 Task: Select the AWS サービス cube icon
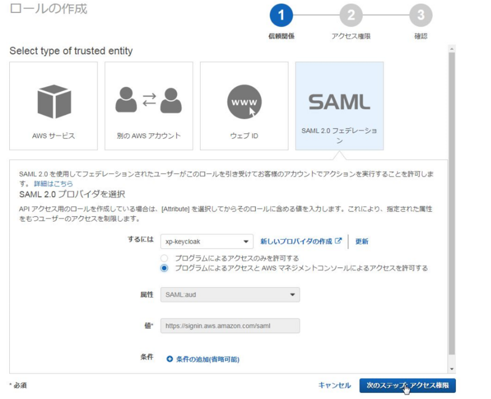[x=54, y=101]
